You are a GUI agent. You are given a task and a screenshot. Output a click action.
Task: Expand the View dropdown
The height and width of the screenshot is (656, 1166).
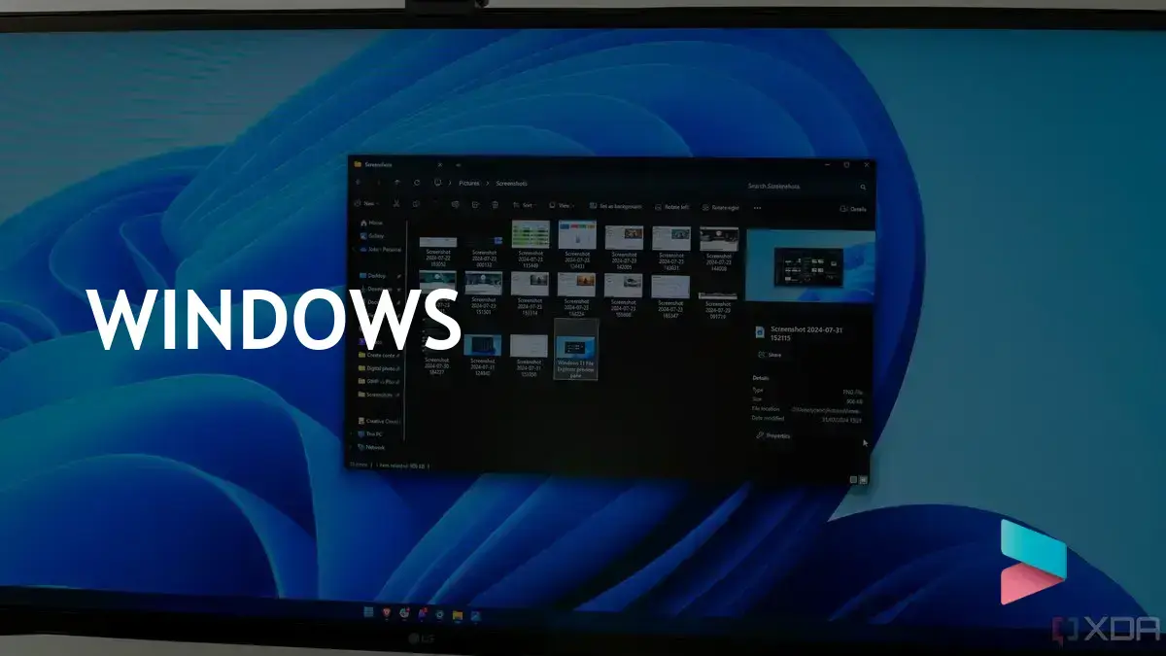561,205
